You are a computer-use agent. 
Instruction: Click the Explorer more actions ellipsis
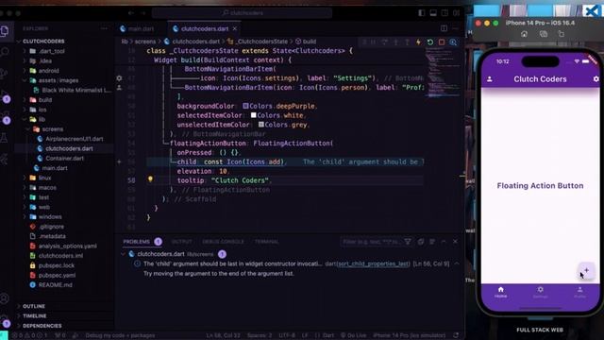104,28
